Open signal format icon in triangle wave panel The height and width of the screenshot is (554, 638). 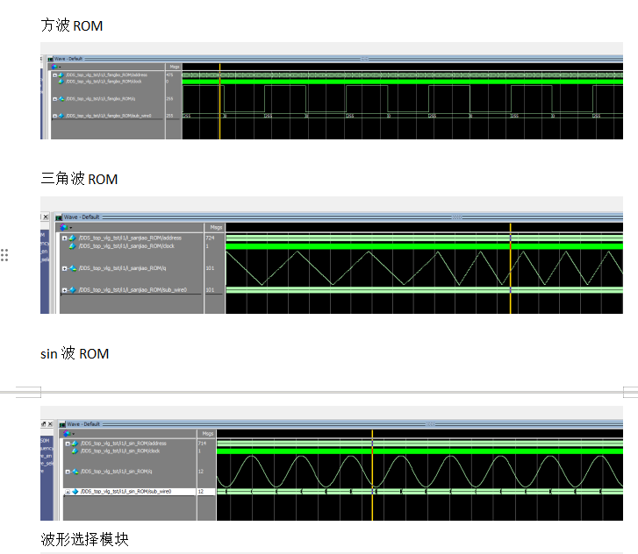click(63, 227)
